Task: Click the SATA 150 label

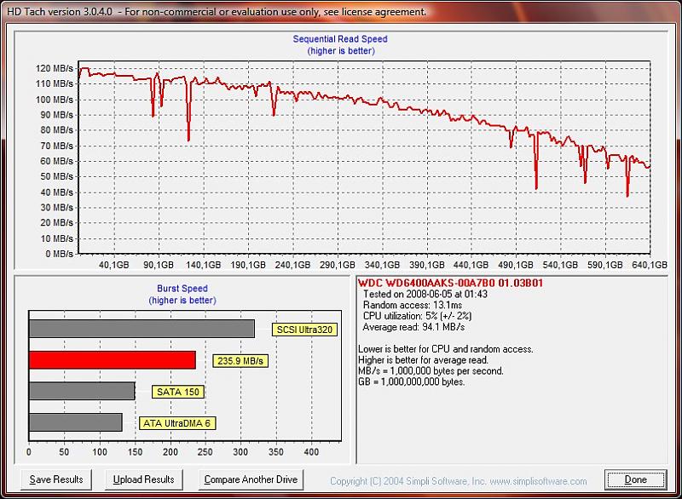Action: coord(178,392)
